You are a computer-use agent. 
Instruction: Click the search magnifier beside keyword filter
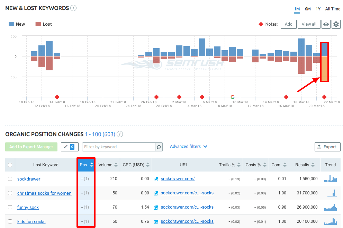click(x=159, y=147)
